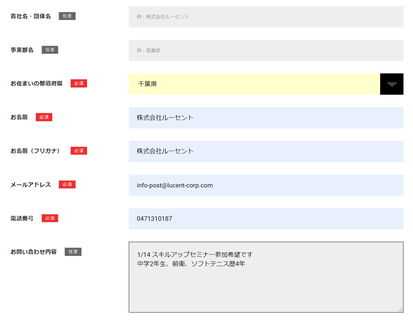
Task: Click the 貴社名・団体名 input field
Action: pyautogui.click(x=266, y=17)
